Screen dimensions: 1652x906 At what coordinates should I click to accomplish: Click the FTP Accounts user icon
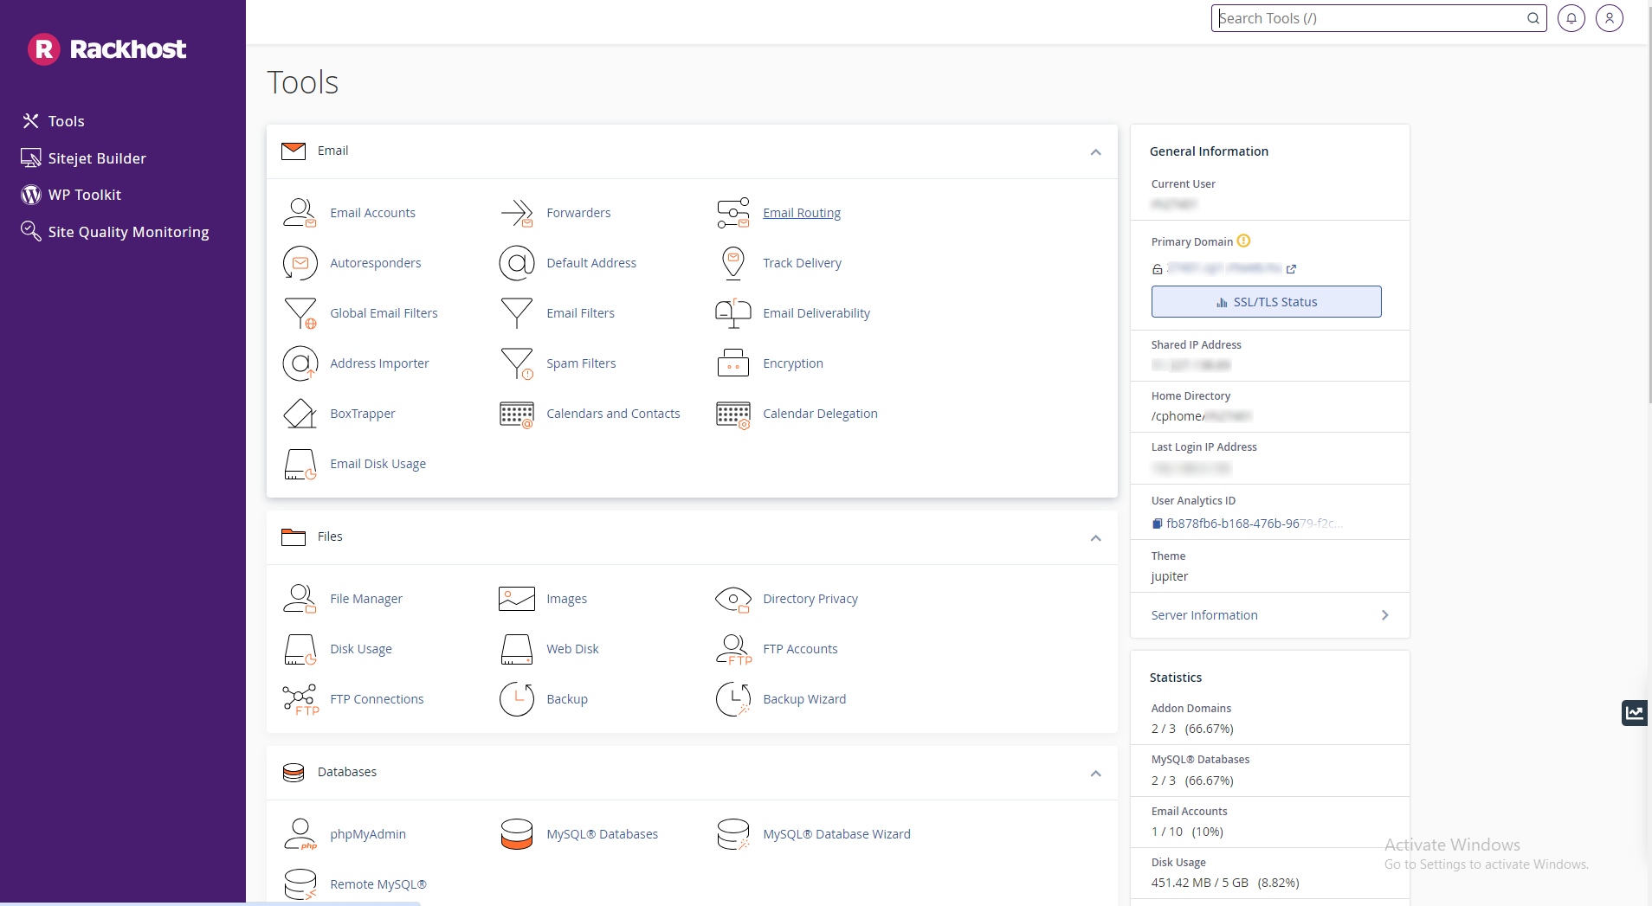click(x=733, y=649)
